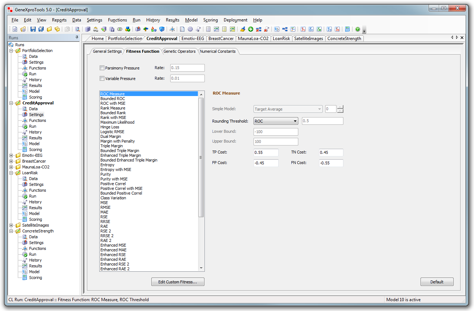The image size is (474, 311).
Task: Click the calculator (scoring) toolbar icon
Action: pyautogui.click(x=347, y=29)
